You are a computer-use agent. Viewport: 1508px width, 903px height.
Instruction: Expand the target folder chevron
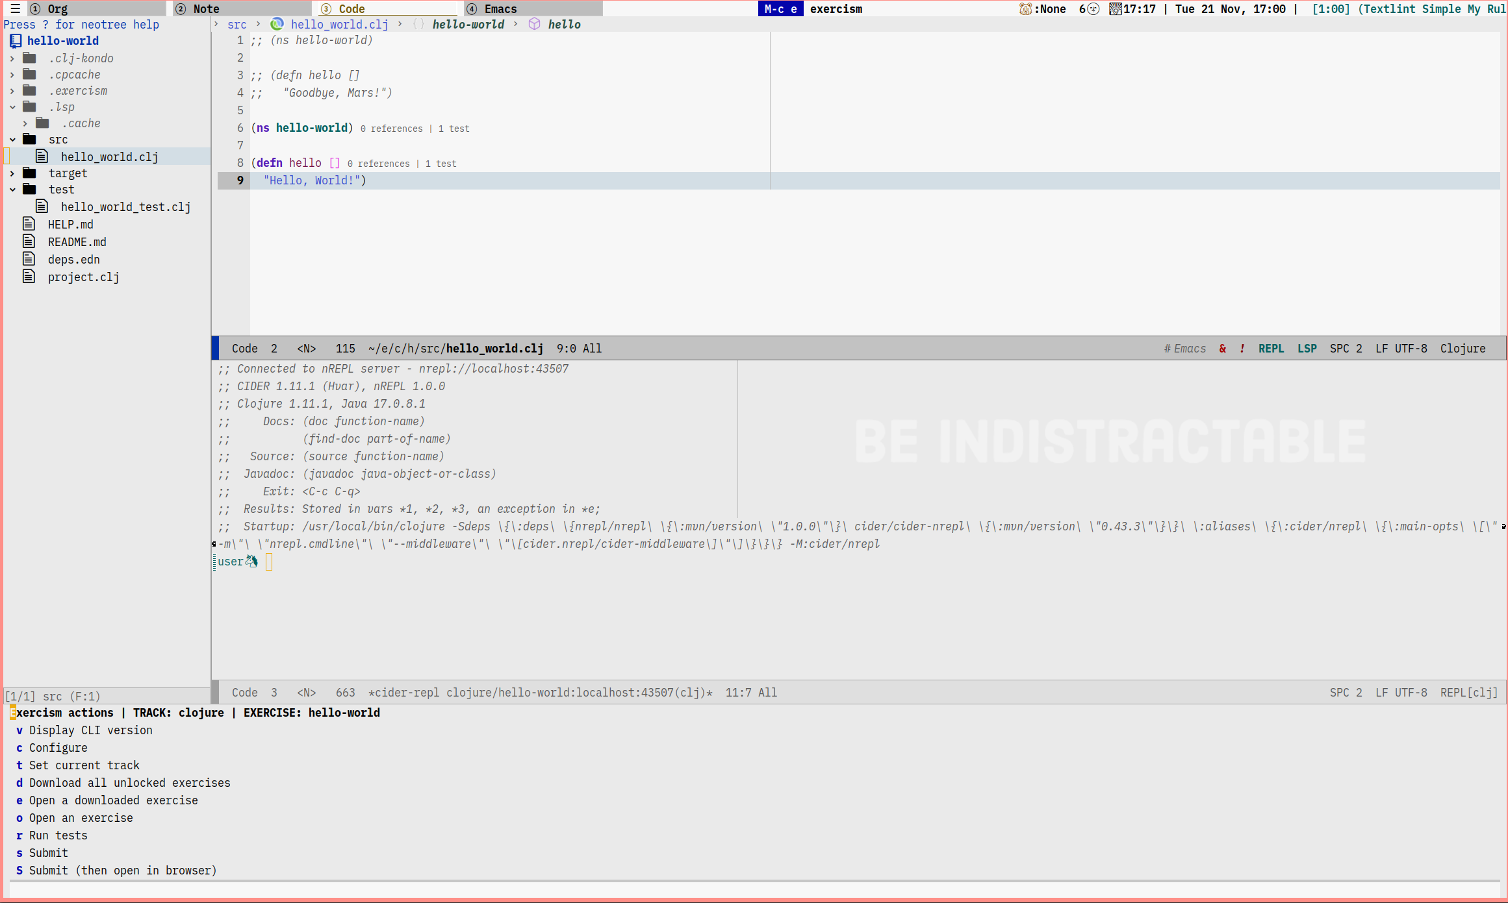click(12, 173)
